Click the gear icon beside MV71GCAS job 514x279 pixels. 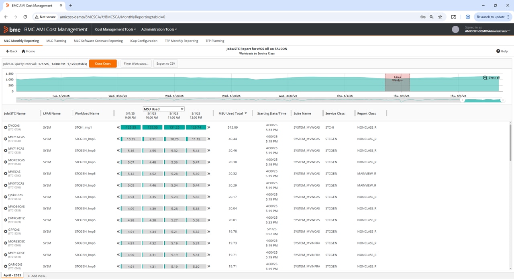(6, 139)
